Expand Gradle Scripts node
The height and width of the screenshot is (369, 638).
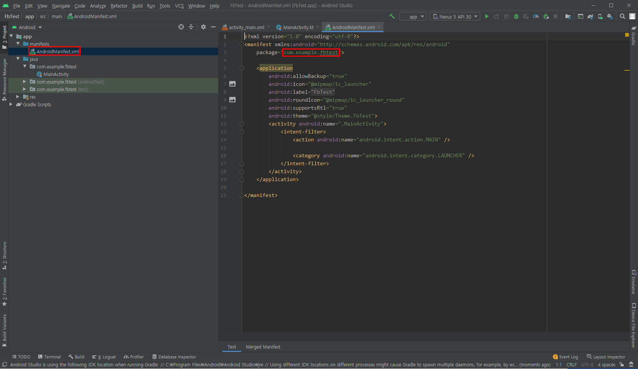[x=11, y=104]
